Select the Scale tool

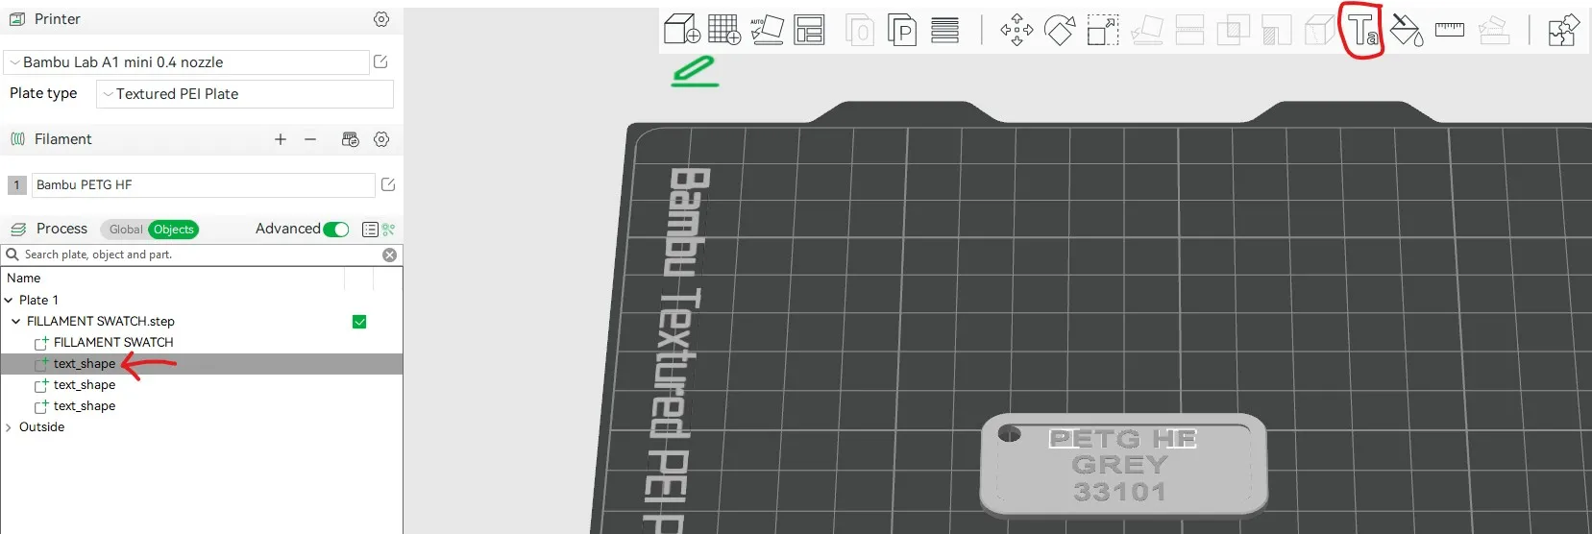point(1103,30)
